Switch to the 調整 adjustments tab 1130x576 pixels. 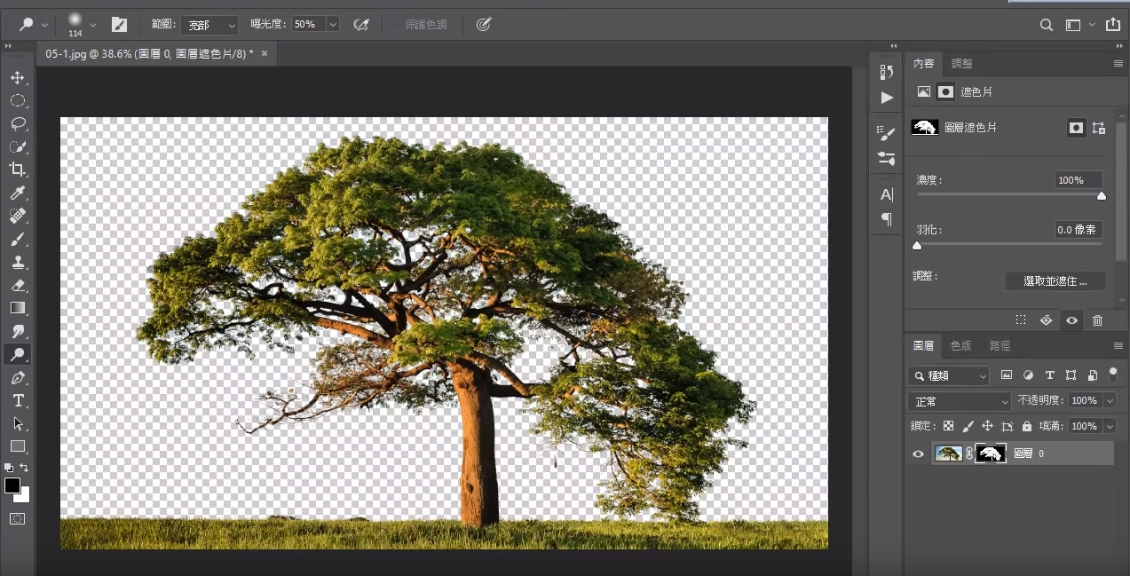point(961,63)
